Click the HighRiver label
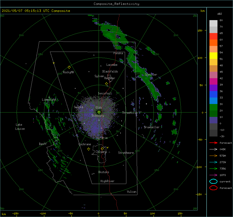 tap(107, 181)
